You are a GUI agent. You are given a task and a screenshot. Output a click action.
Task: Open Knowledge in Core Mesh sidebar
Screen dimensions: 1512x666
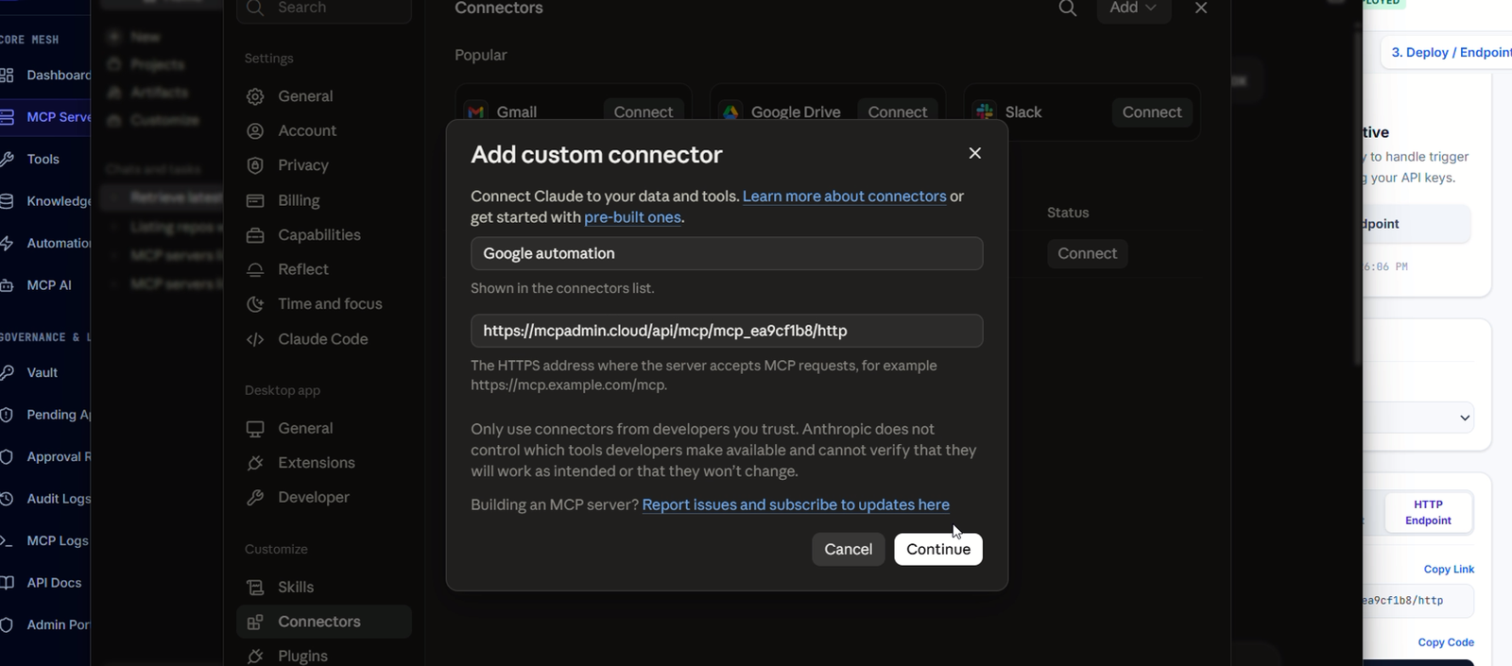(x=45, y=201)
